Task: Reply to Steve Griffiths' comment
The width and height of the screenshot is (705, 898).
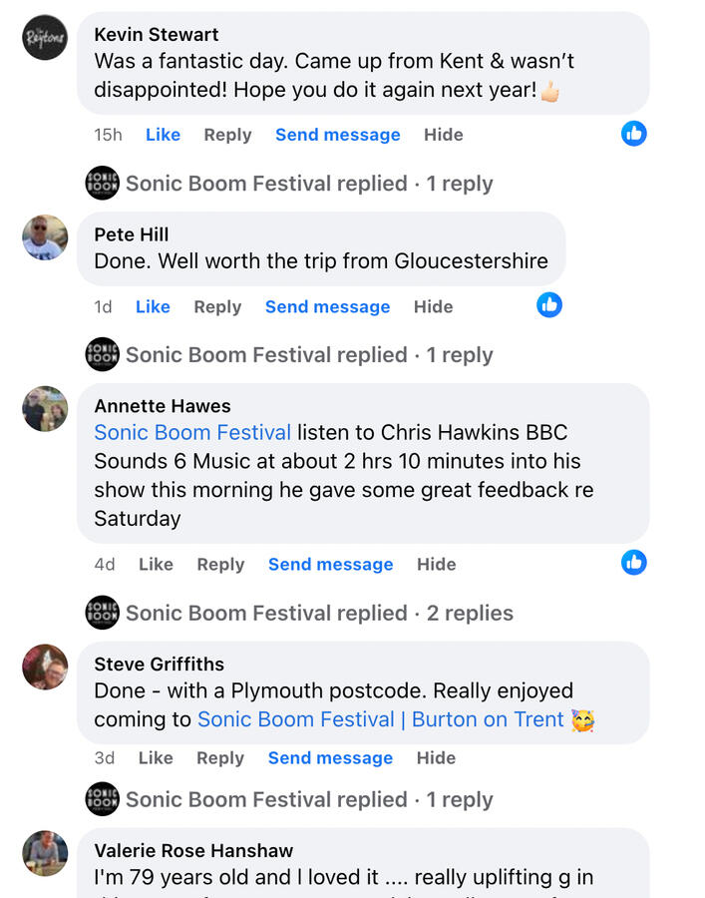Action: point(220,757)
